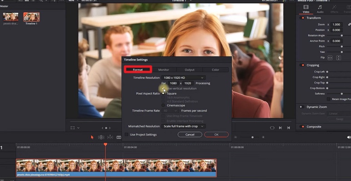Toggle Use vertical resolution checkbox
The height and width of the screenshot is (181, 351).
(163, 89)
